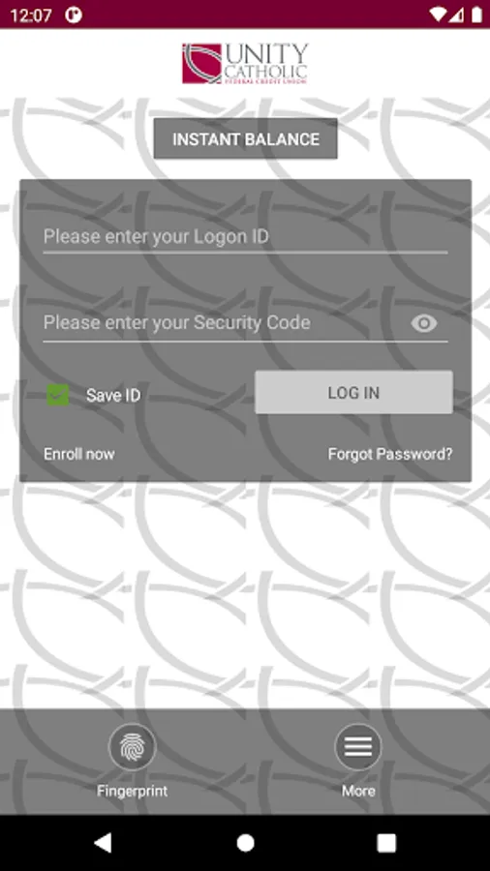Viewport: 490px width, 871px height.
Task: Select the Fingerprint label in bottom bar
Action: (x=133, y=791)
